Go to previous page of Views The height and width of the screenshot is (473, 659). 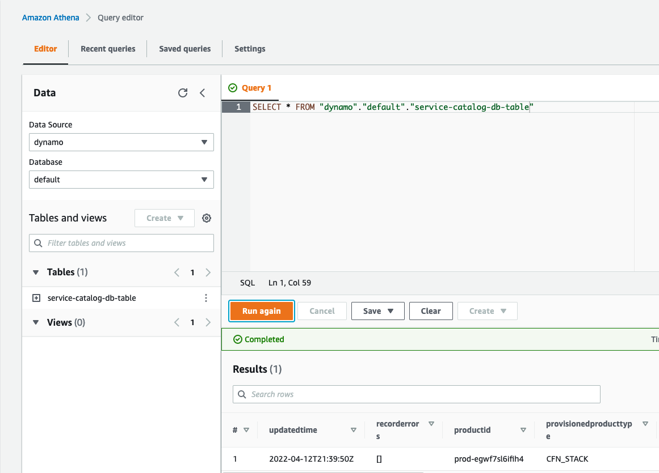click(x=177, y=322)
